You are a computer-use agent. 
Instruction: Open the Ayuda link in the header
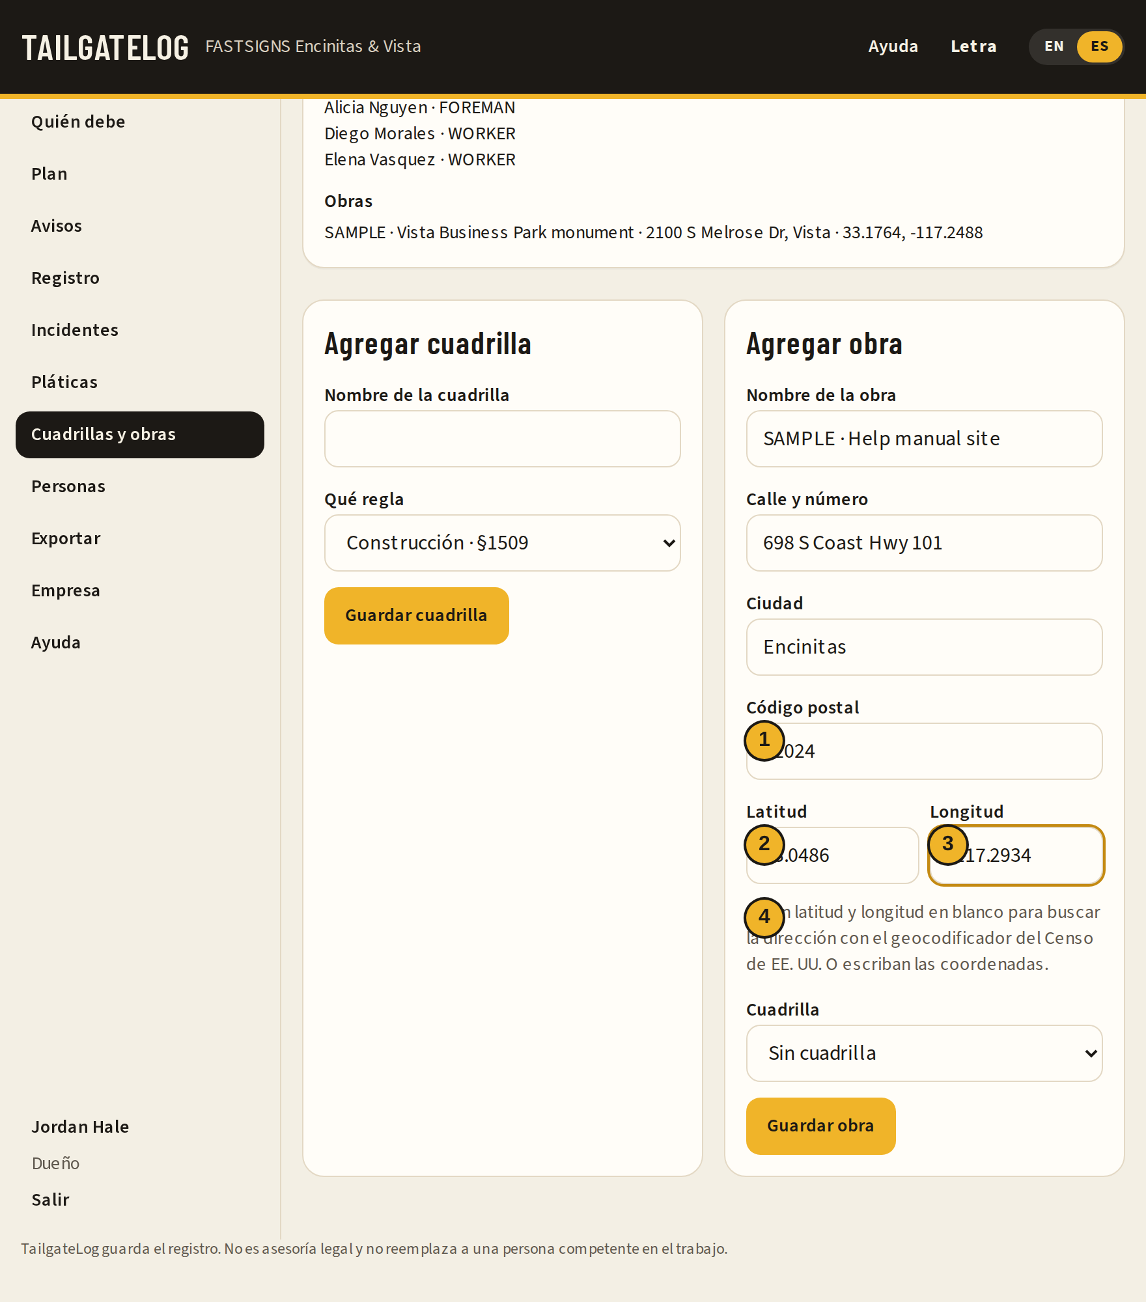893,46
